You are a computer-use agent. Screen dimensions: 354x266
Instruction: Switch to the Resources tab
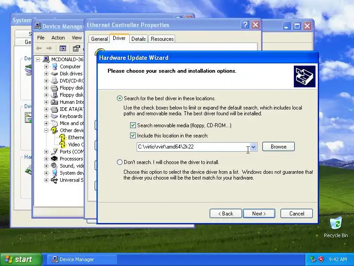162,39
